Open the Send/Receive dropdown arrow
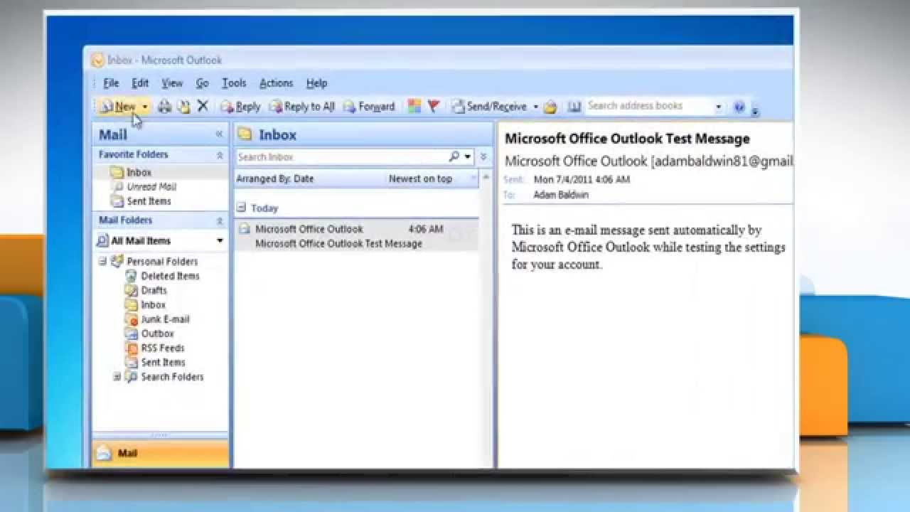Image resolution: width=910 pixels, height=512 pixels. tap(535, 107)
